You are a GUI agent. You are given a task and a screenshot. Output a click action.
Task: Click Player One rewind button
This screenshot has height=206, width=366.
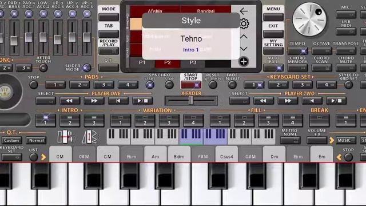click(x=70, y=101)
